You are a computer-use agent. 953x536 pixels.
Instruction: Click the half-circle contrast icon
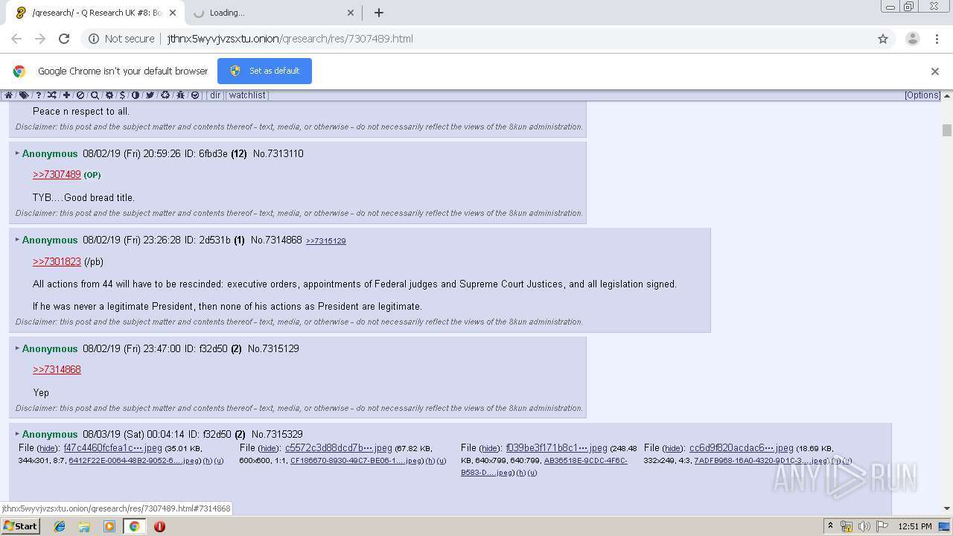click(x=136, y=95)
